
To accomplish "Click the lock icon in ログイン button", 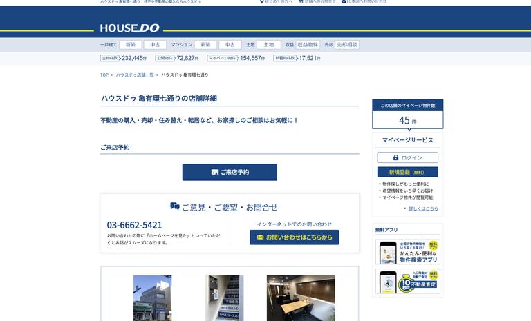I will (395, 157).
